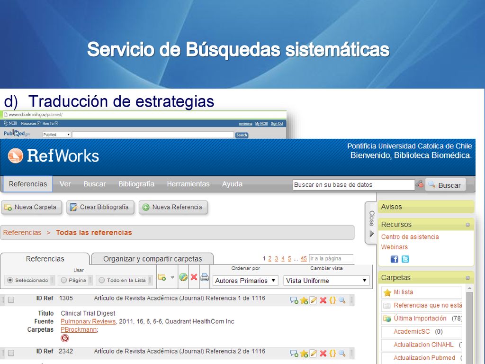Click the add-to-folder icon in list toolbar
The height and width of the screenshot is (364, 485).
pyautogui.click(x=162, y=277)
